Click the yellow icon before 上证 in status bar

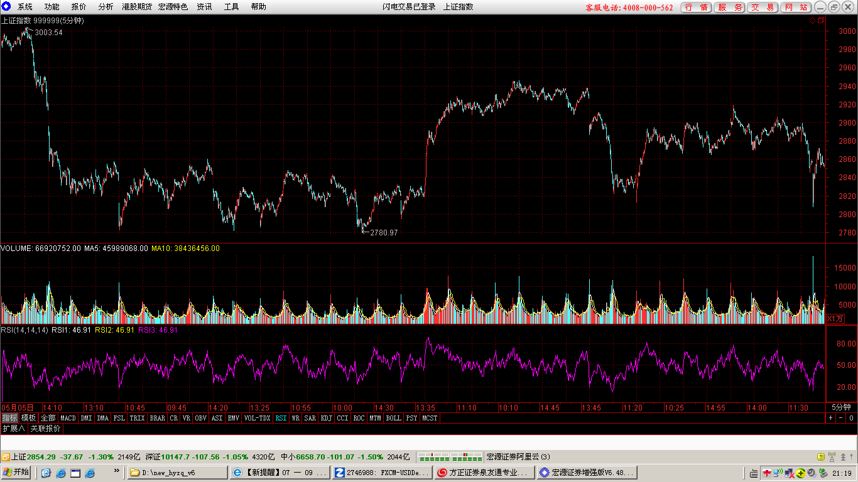coord(5,457)
